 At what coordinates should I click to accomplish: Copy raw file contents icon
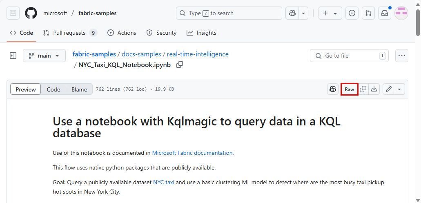tap(363, 89)
